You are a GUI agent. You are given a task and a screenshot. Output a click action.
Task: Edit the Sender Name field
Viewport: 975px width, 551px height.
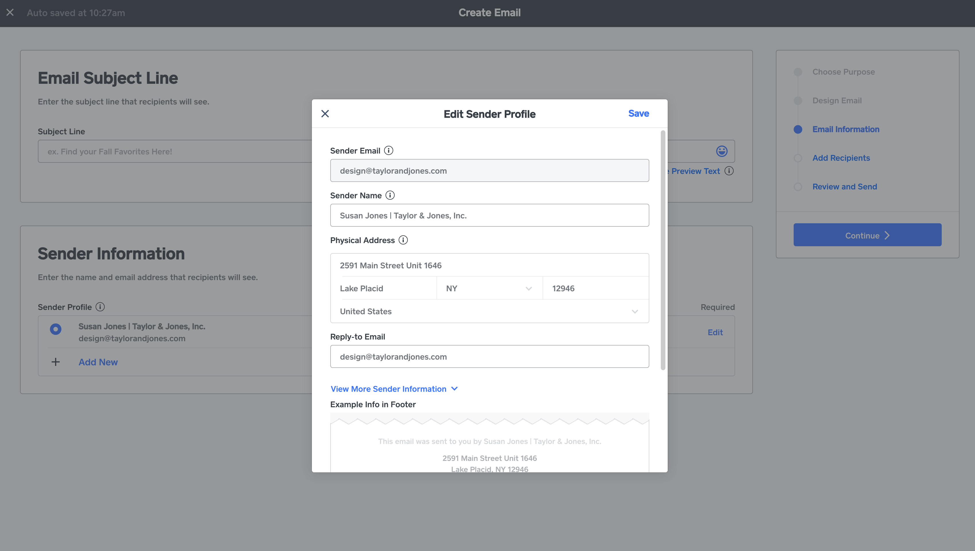point(490,215)
